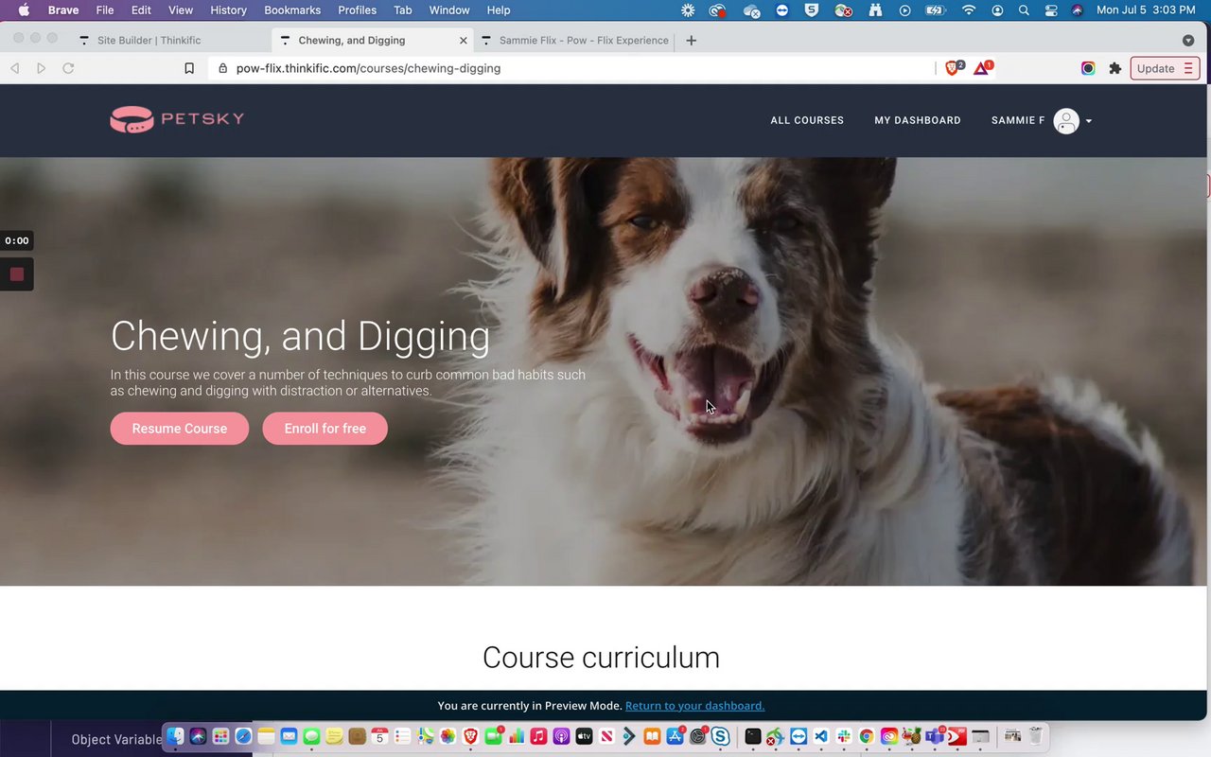Click the Chewing, and Digging heading
This screenshot has width=1211, height=757.
[300, 337]
